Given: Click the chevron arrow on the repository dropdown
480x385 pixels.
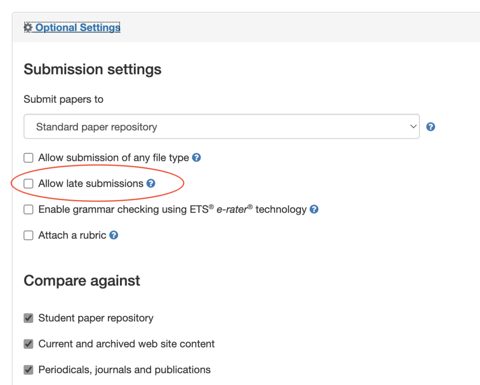Looking at the screenshot, I should 412,127.
